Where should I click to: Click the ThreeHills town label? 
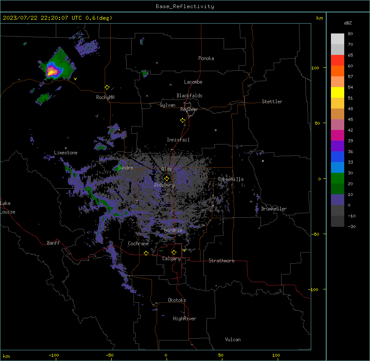pos(230,179)
